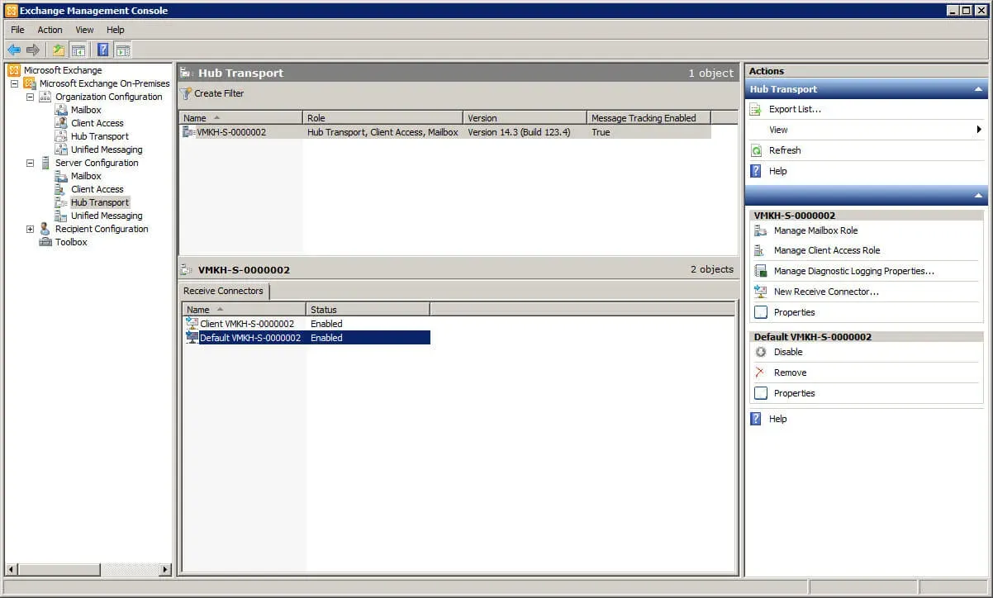
Task: Click the Manage Mailbox Role icon
Action: point(761,230)
